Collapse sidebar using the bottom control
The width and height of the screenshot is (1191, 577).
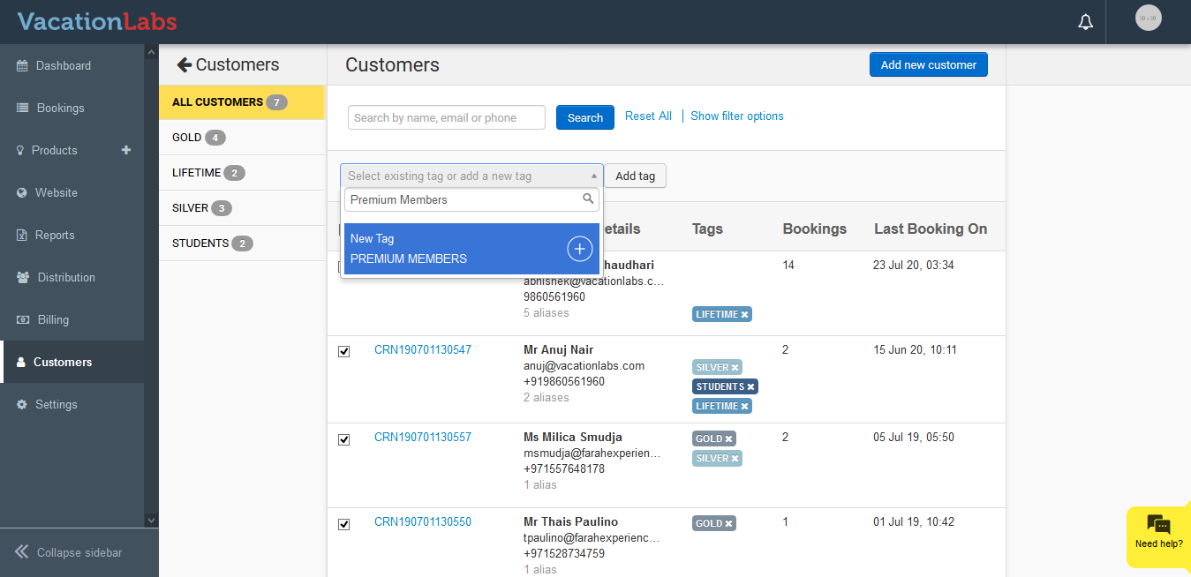point(69,552)
